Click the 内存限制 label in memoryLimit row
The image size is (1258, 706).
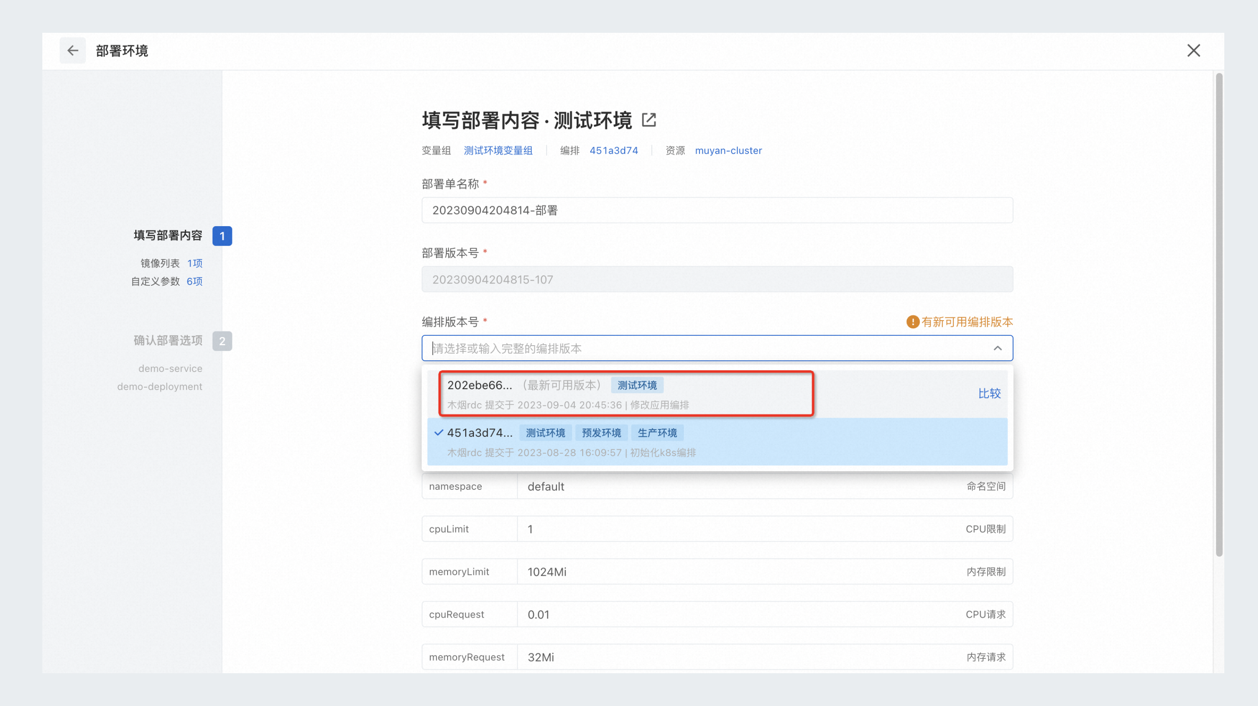(x=986, y=572)
